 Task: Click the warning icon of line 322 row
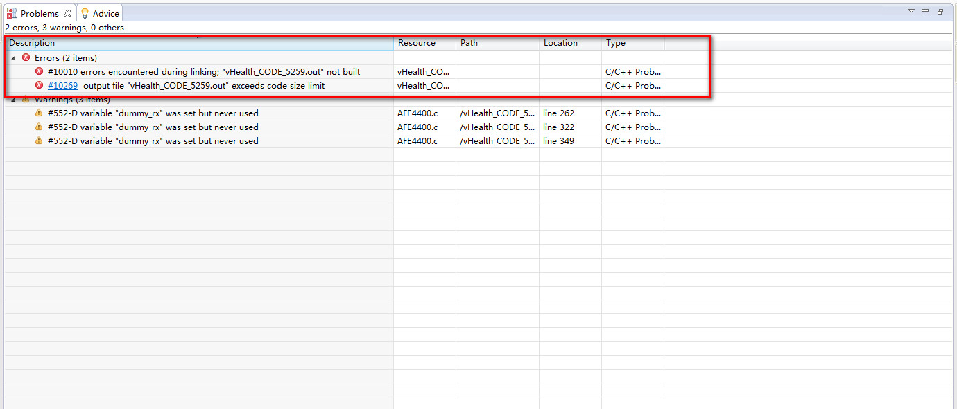40,127
